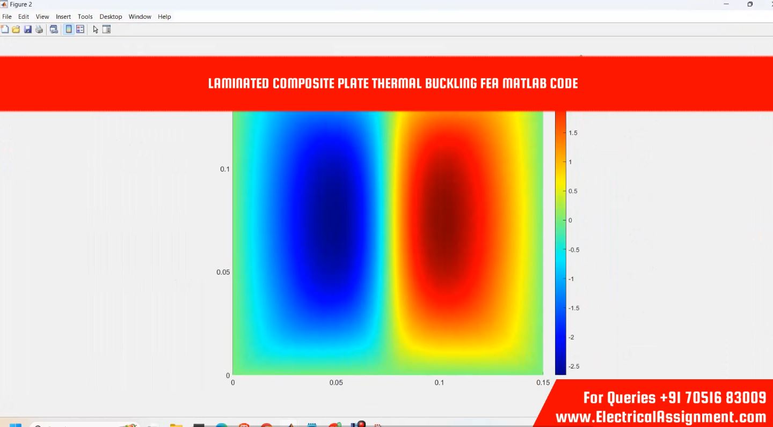Expand the View menu
The height and width of the screenshot is (427, 773).
coord(42,17)
